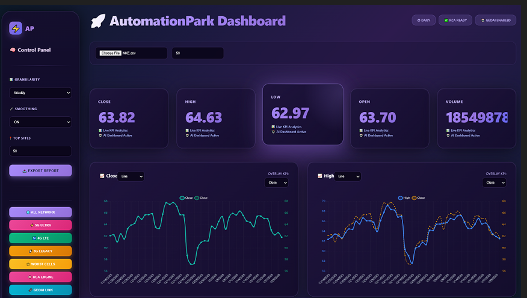The height and width of the screenshot is (298, 527).
Task: Click the chart icon beside Close chart title
Action: [102, 176]
